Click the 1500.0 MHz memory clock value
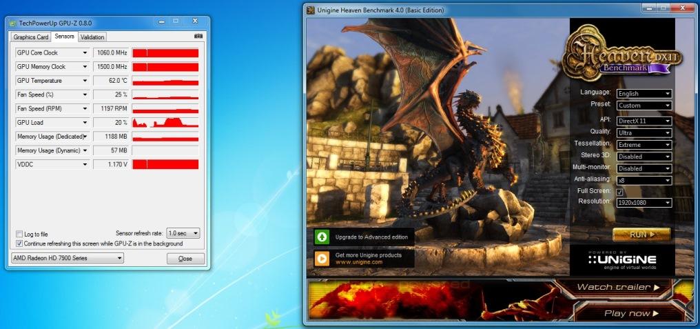 111,67
